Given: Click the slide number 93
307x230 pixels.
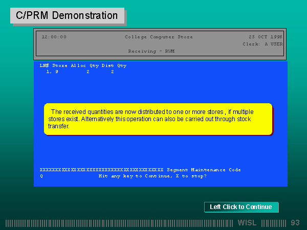Looking at the screenshot, I should pyautogui.click(x=295, y=223).
